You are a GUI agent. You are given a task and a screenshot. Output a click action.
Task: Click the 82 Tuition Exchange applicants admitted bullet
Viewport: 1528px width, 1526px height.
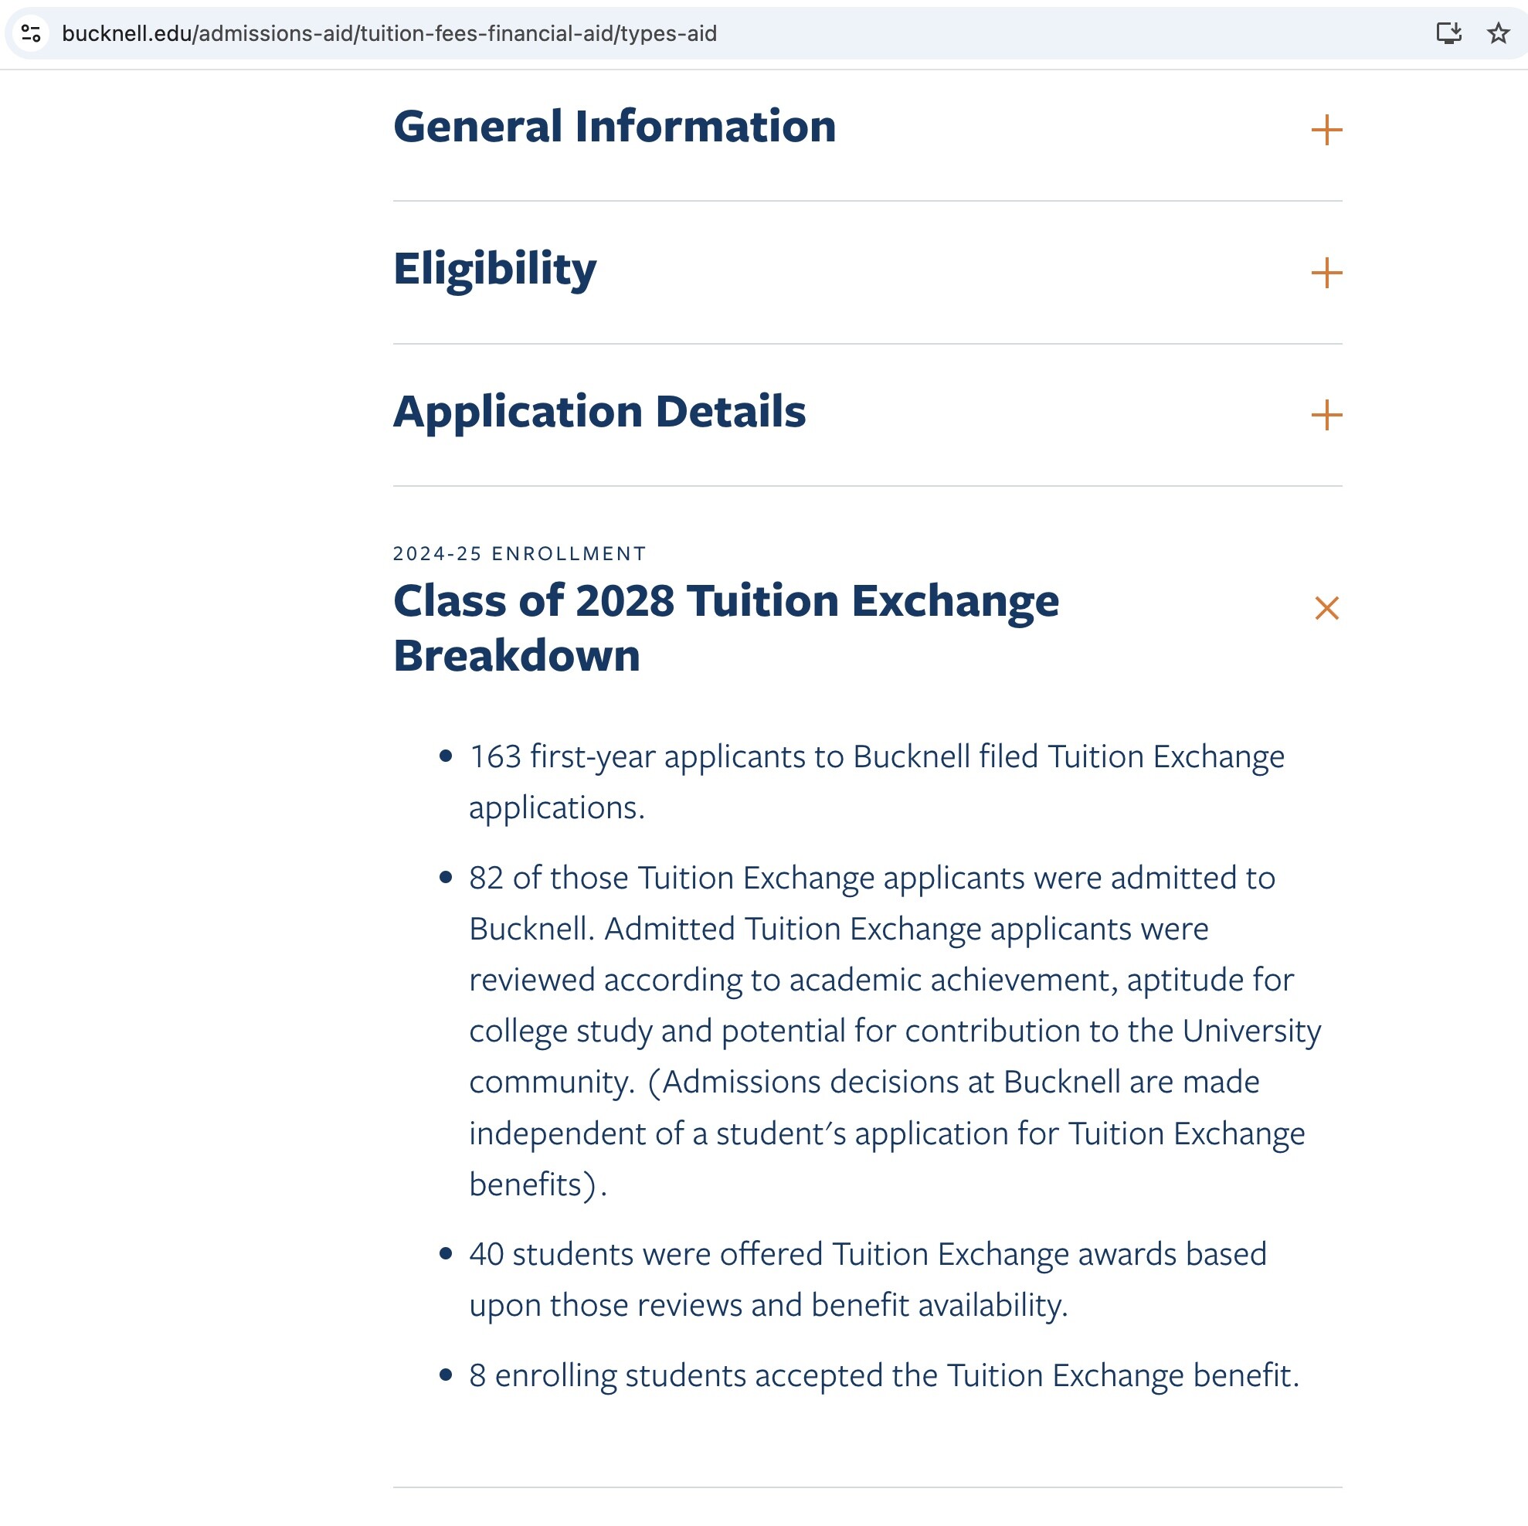pyautogui.click(x=871, y=878)
